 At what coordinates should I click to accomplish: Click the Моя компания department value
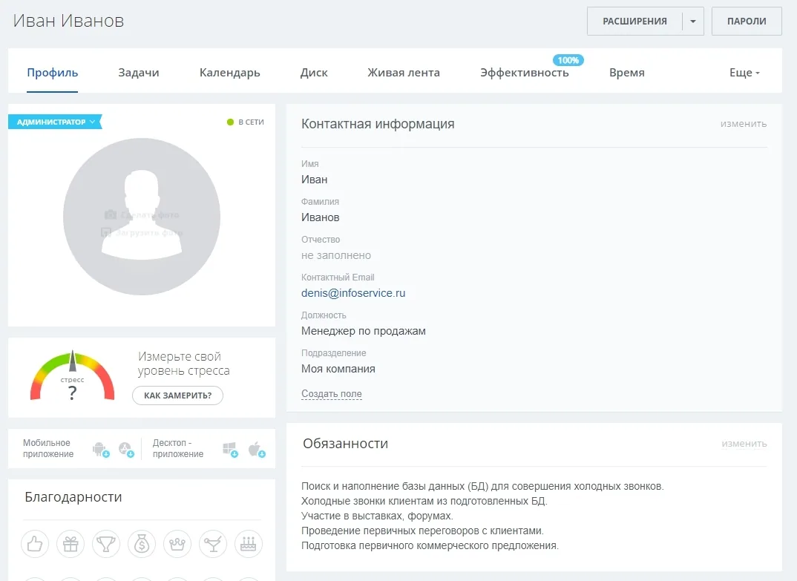[x=338, y=369]
